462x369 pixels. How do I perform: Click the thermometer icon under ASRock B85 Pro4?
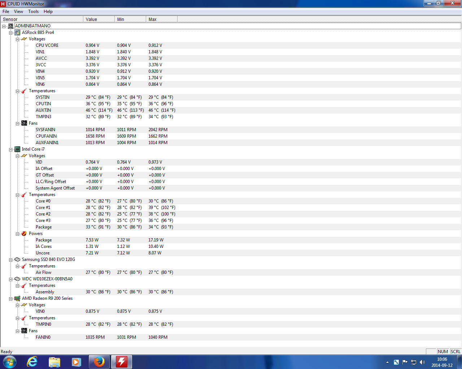(x=24, y=91)
